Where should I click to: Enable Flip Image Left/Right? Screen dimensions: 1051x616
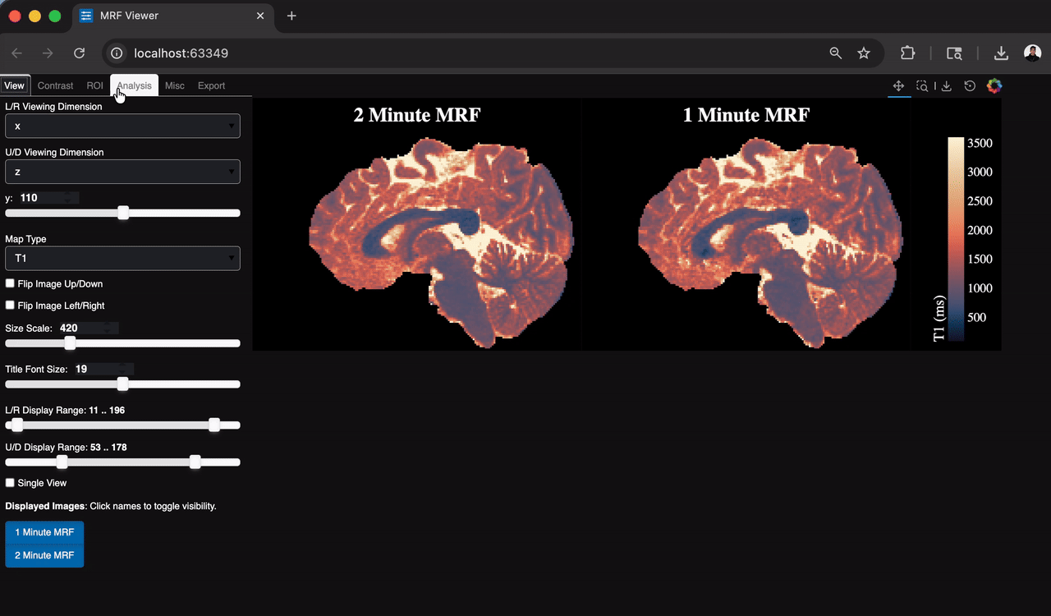point(8,305)
